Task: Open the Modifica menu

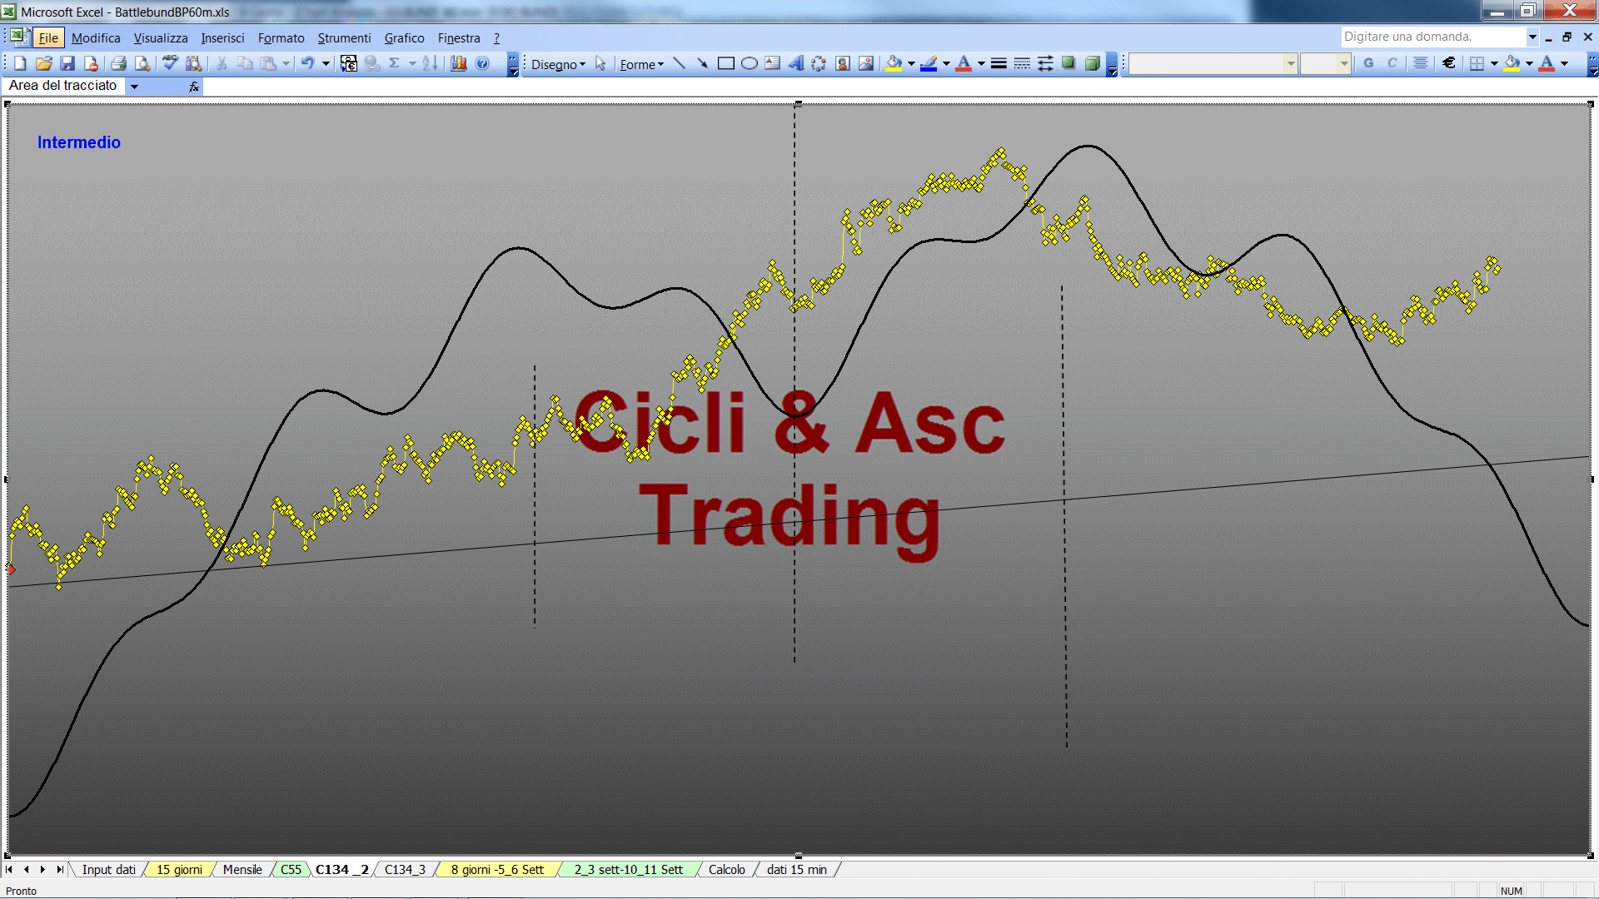Action: (x=96, y=38)
